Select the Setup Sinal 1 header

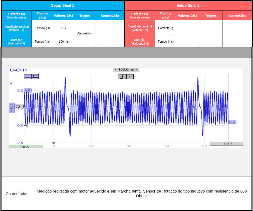63,5
